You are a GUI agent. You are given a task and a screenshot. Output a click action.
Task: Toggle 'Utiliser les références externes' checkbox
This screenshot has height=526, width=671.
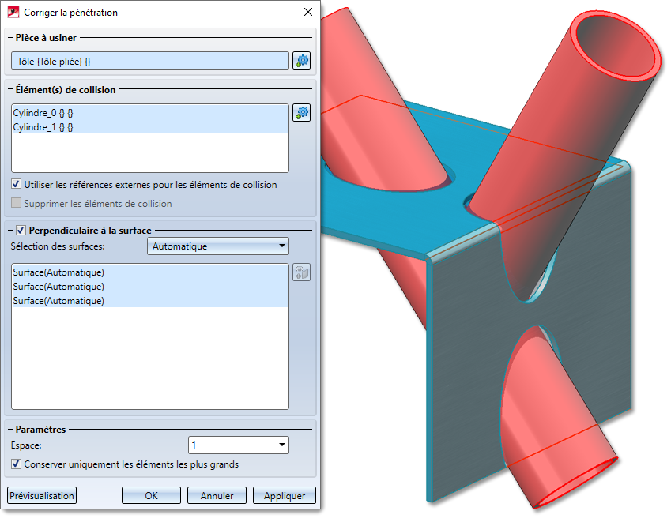(x=17, y=184)
